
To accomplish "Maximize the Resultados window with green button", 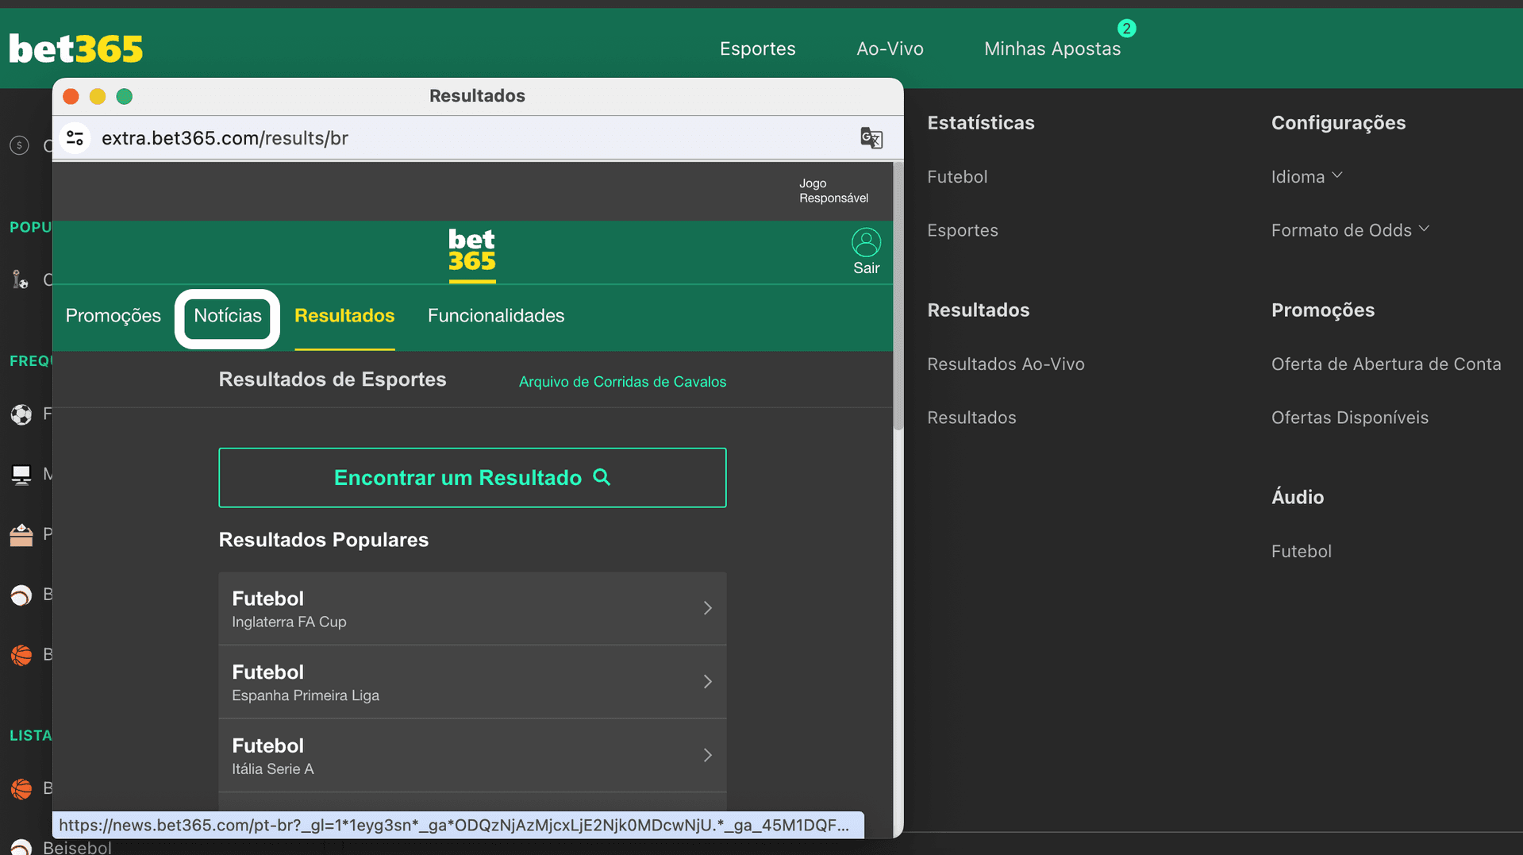I will [125, 96].
